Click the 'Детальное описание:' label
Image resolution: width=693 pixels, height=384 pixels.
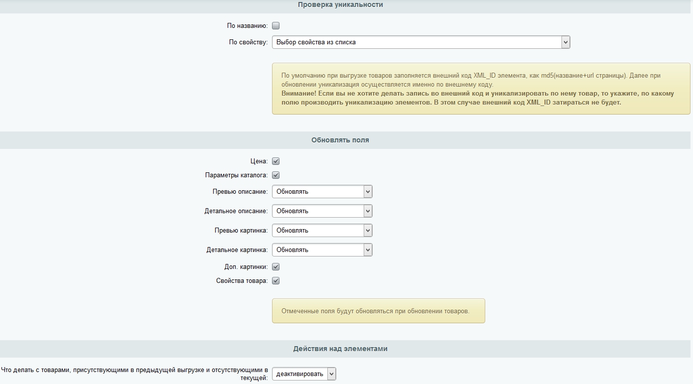click(236, 211)
